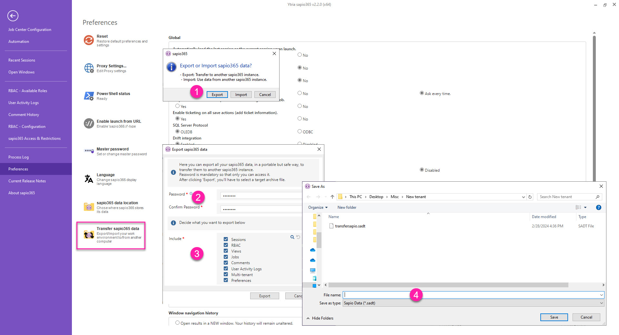Click Save button in Save As
This screenshot has height=335, width=619.
coord(554,317)
